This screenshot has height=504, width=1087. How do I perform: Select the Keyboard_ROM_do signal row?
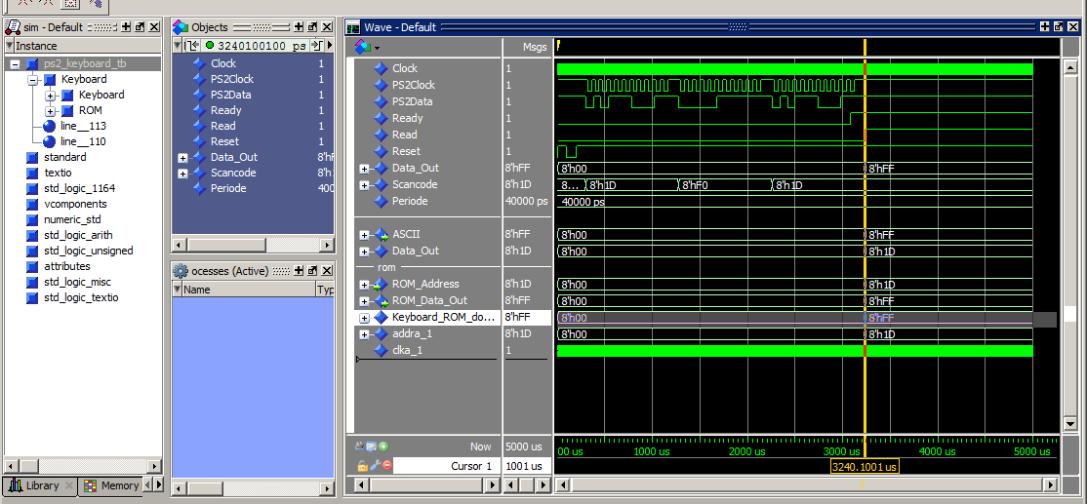(443, 317)
